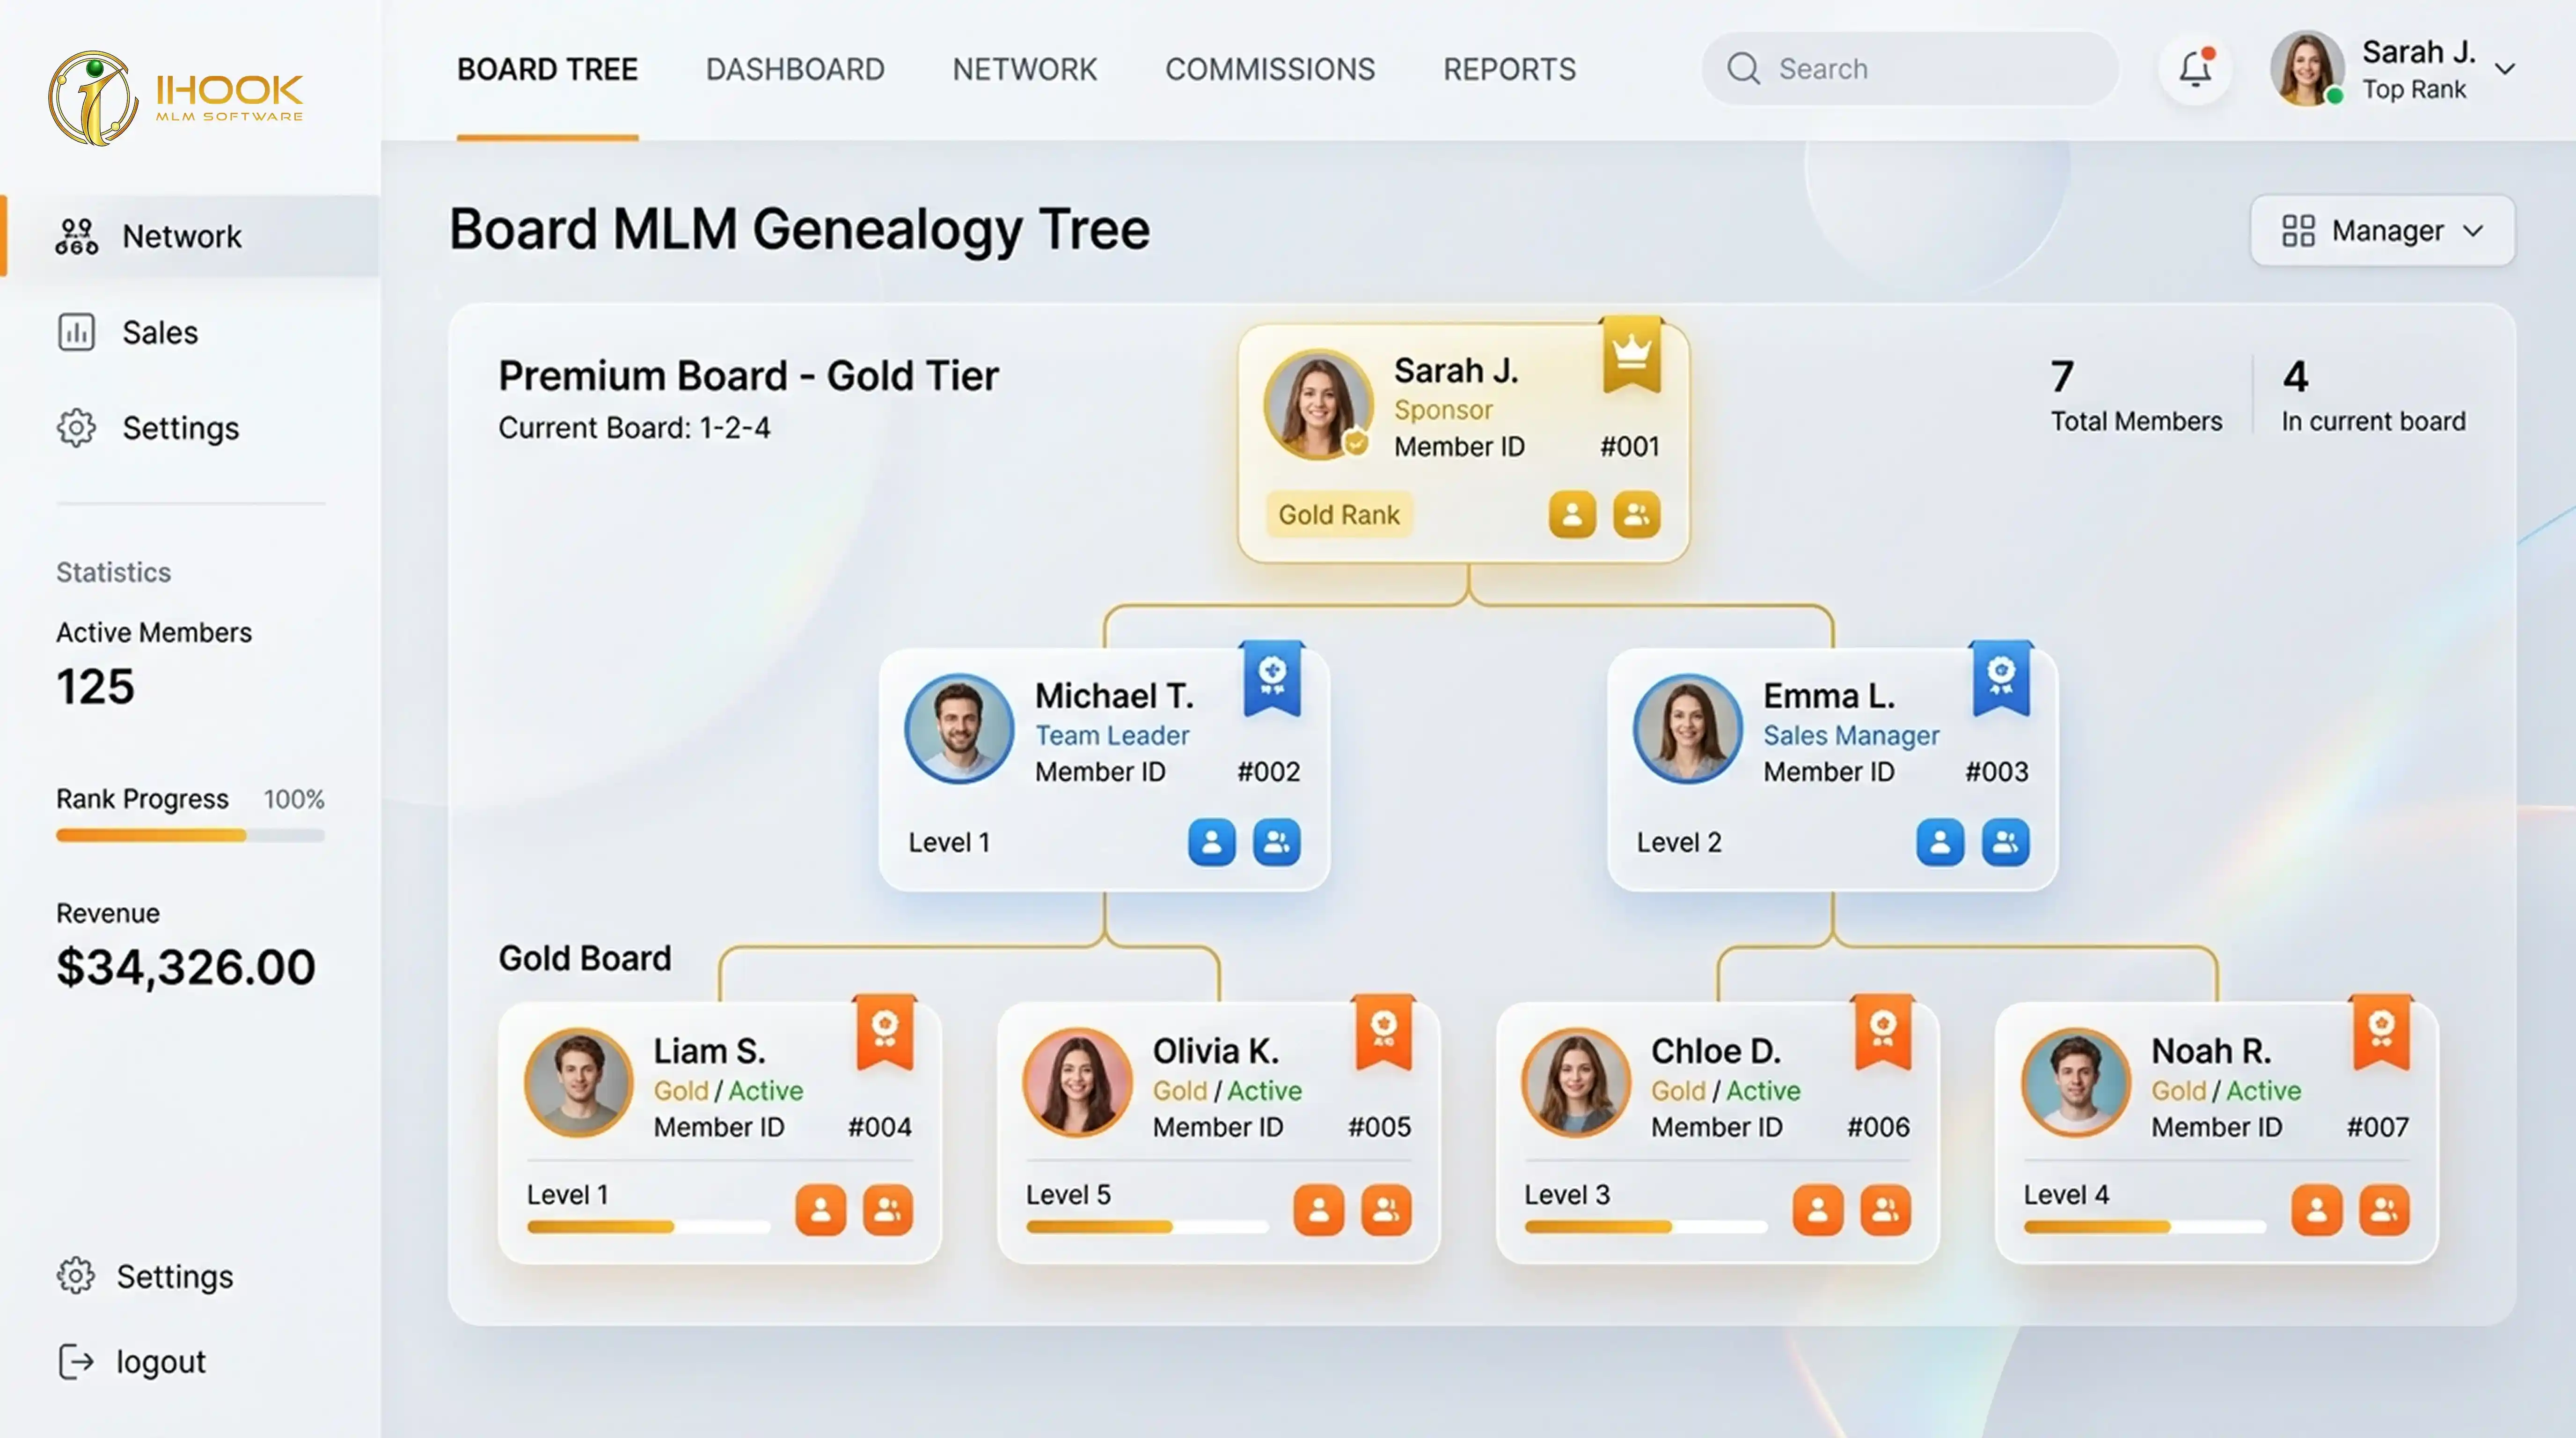2576x1438 pixels.
Task: Click the Gold Rank badge on Sarah J. card
Action: [1339, 514]
